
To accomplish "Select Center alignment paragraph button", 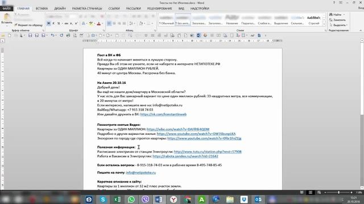I will (x=114, y=23).
